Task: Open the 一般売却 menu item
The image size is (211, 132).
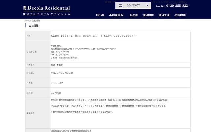Action: click(x=132, y=15)
